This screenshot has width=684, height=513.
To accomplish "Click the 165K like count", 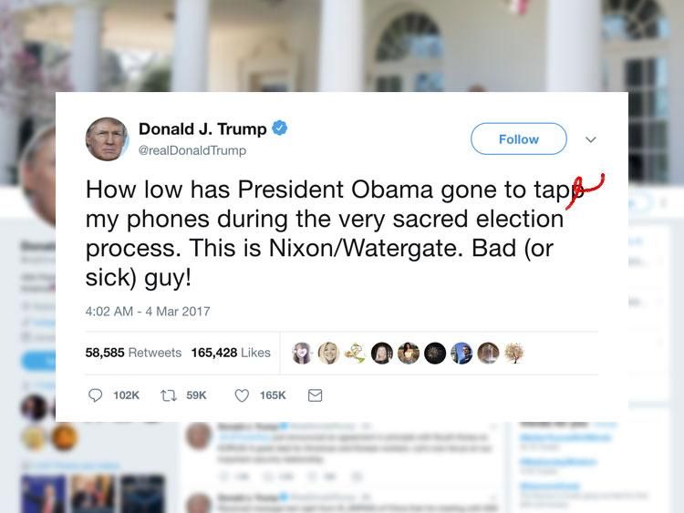I will point(273,395).
